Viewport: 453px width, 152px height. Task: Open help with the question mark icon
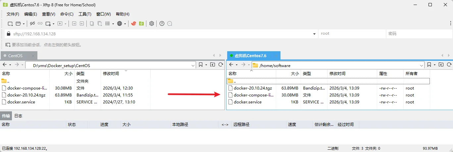pyautogui.click(x=162, y=23)
